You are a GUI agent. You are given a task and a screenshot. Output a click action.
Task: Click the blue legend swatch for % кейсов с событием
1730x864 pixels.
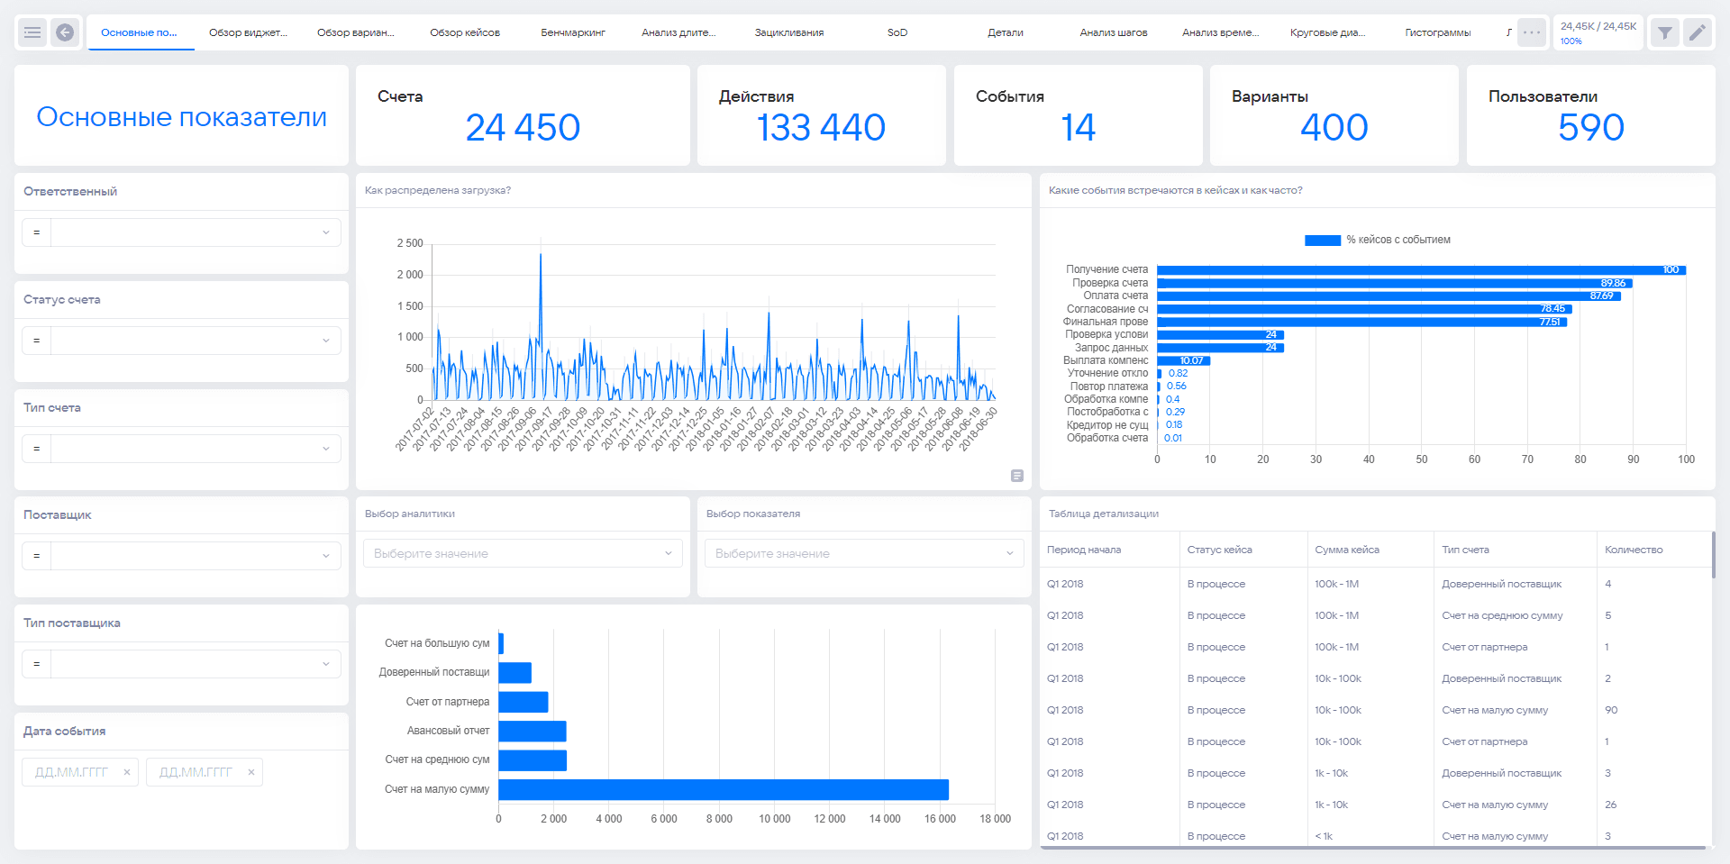1323,241
